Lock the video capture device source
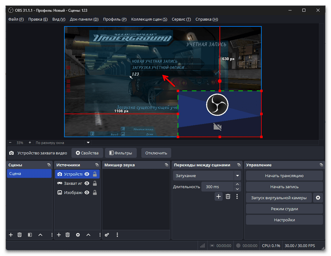331x256 pixels. 95,174
